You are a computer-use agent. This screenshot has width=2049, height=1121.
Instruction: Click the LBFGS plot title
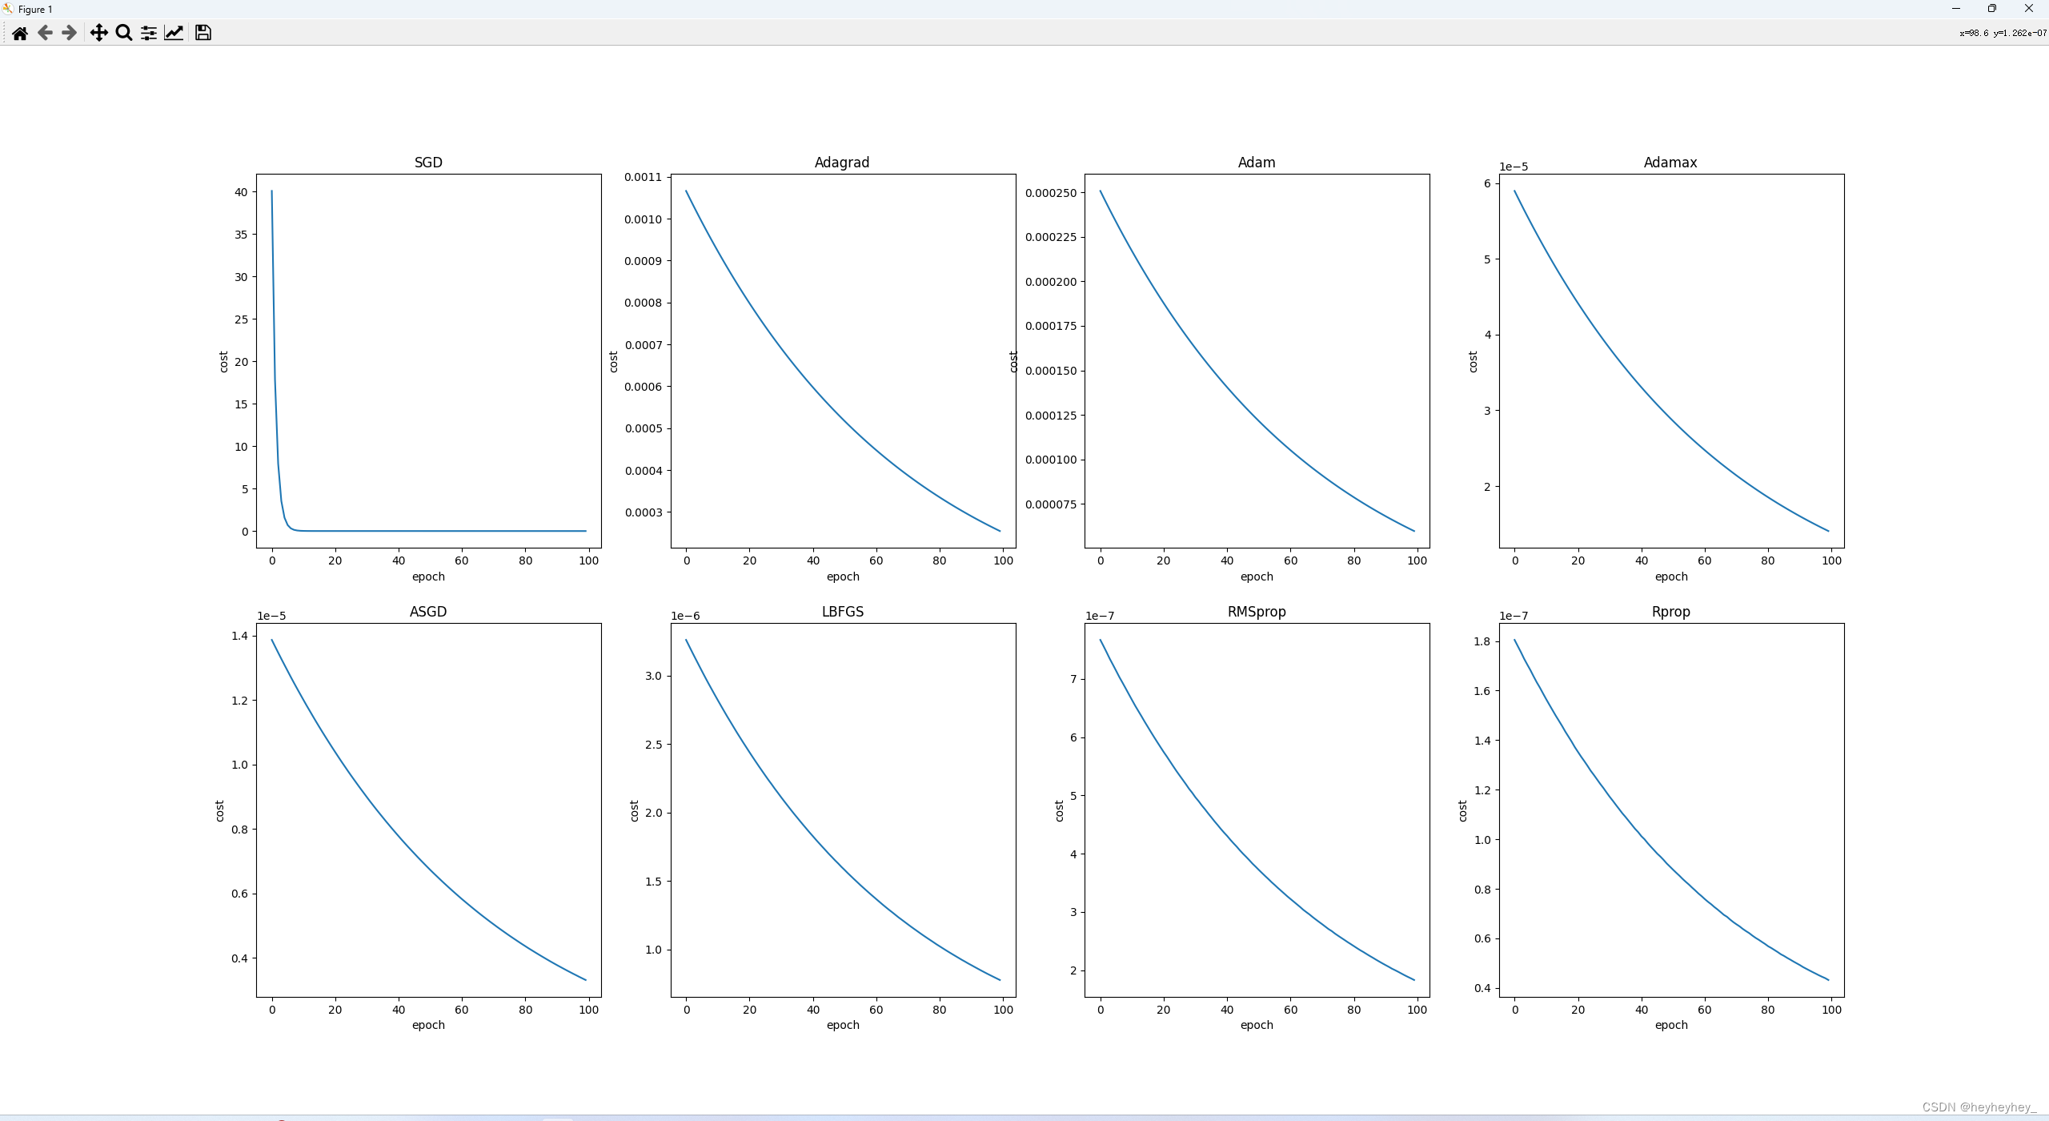(x=843, y=612)
